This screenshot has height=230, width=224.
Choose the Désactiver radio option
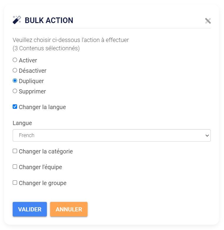[x=15, y=70]
